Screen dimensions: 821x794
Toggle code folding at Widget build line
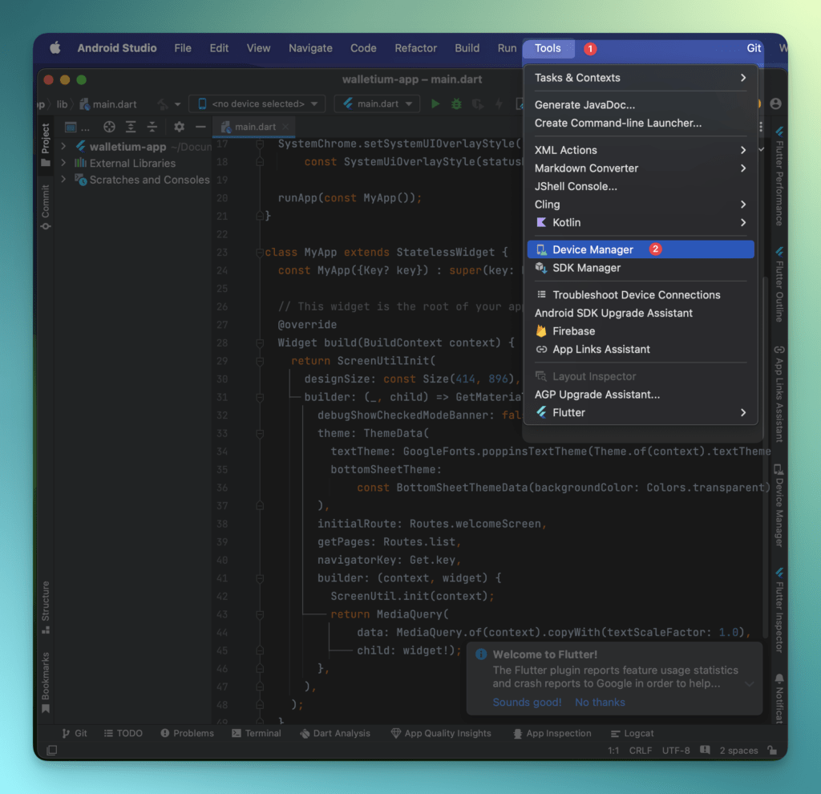pyautogui.click(x=259, y=343)
